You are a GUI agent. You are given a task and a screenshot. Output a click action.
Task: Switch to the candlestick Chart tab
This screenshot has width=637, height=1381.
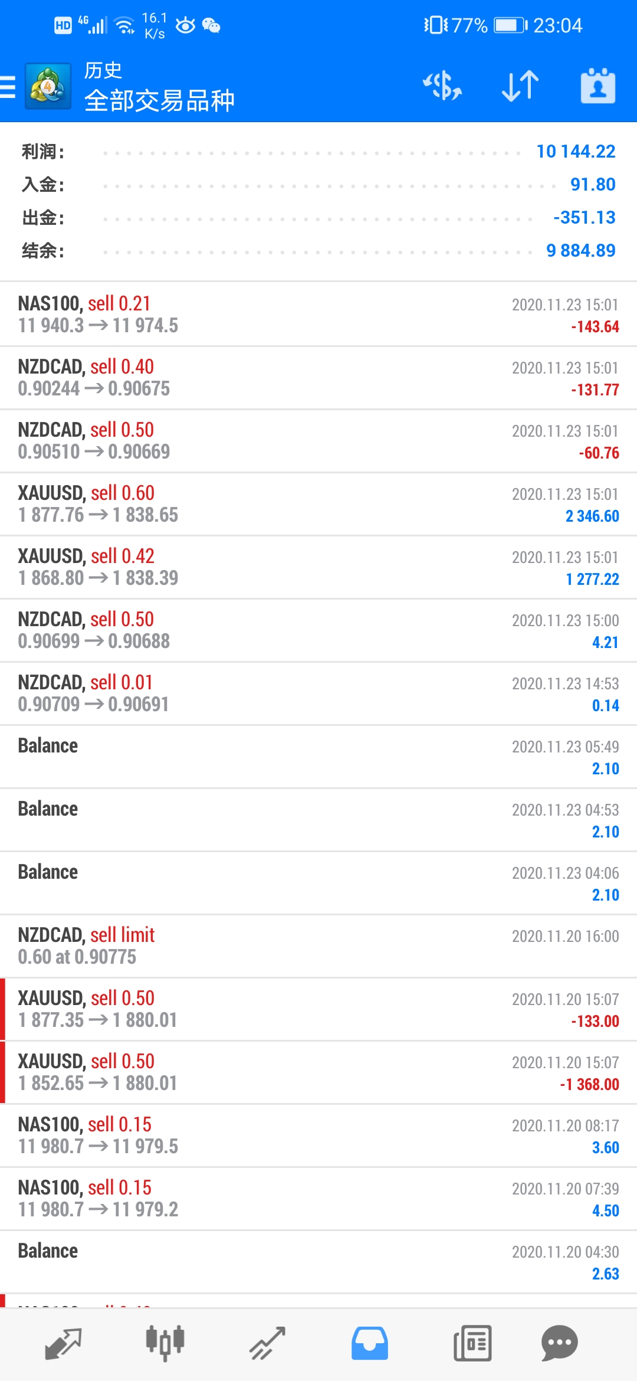click(165, 1344)
